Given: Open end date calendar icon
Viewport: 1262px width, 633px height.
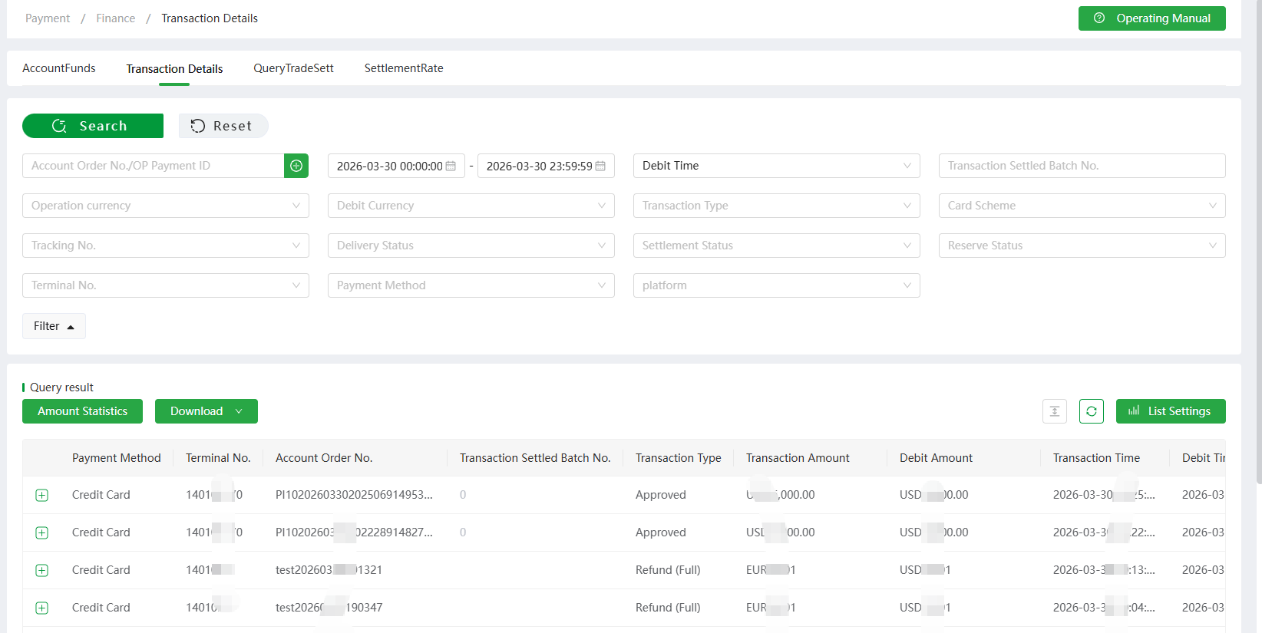Looking at the screenshot, I should click(x=600, y=166).
